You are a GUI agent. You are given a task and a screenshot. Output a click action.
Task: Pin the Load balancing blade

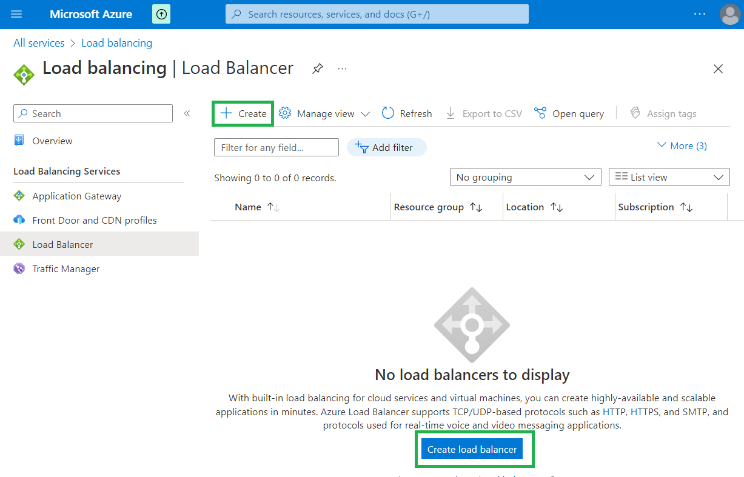317,68
